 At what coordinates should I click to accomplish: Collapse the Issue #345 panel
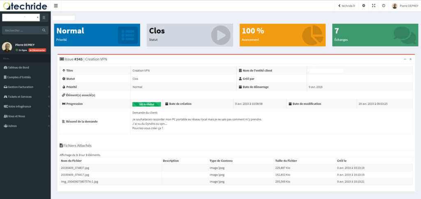pos(405,59)
